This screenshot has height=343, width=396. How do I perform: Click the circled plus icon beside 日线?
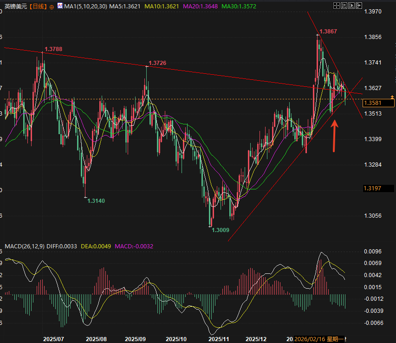[x=51, y=7]
